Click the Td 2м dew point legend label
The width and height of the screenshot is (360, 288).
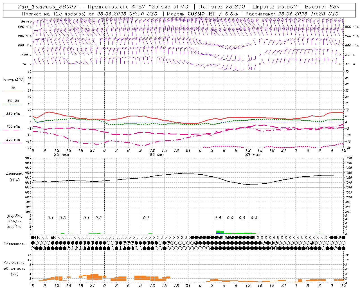coord(13,101)
